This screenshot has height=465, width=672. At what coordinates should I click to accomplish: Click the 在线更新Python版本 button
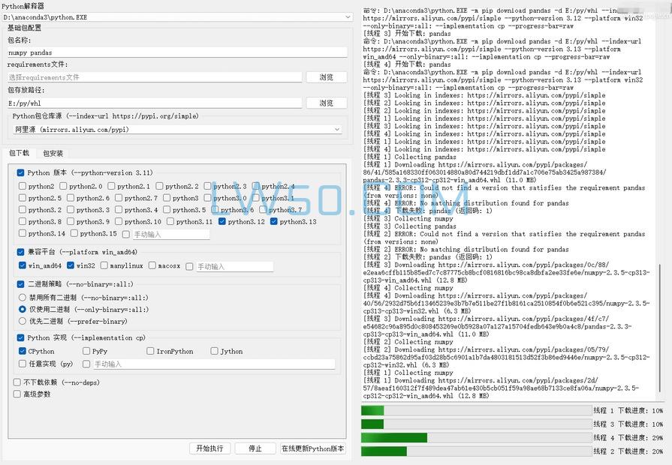click(312, 448)
